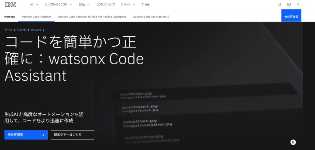Click the hero 無料評価版 arrow button
This screenshot has height=150, width=315.
coord(26,135)
